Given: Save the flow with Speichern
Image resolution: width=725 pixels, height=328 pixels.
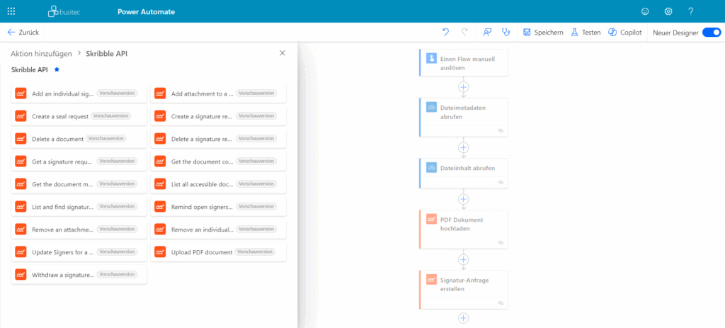Looking at the screenshot, I should (543, 33).
